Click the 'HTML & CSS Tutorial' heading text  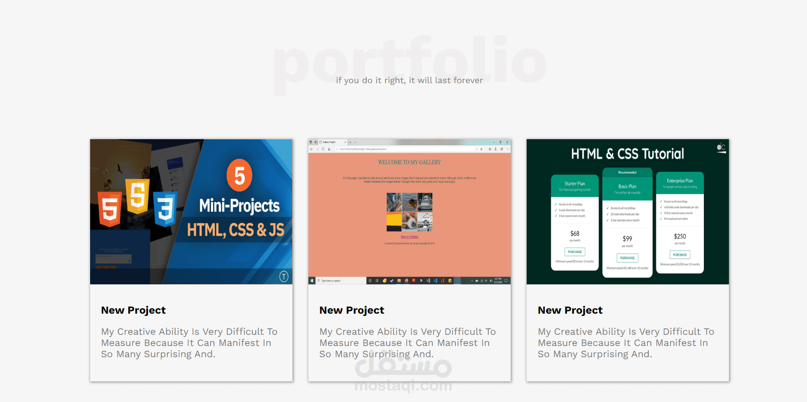click(x=628, y=154)
